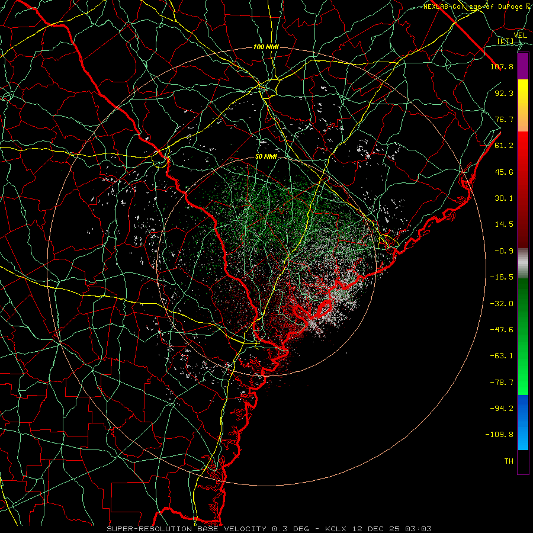Select the 92.3 legend value
The image size is (533, 533).
[504, 93]
